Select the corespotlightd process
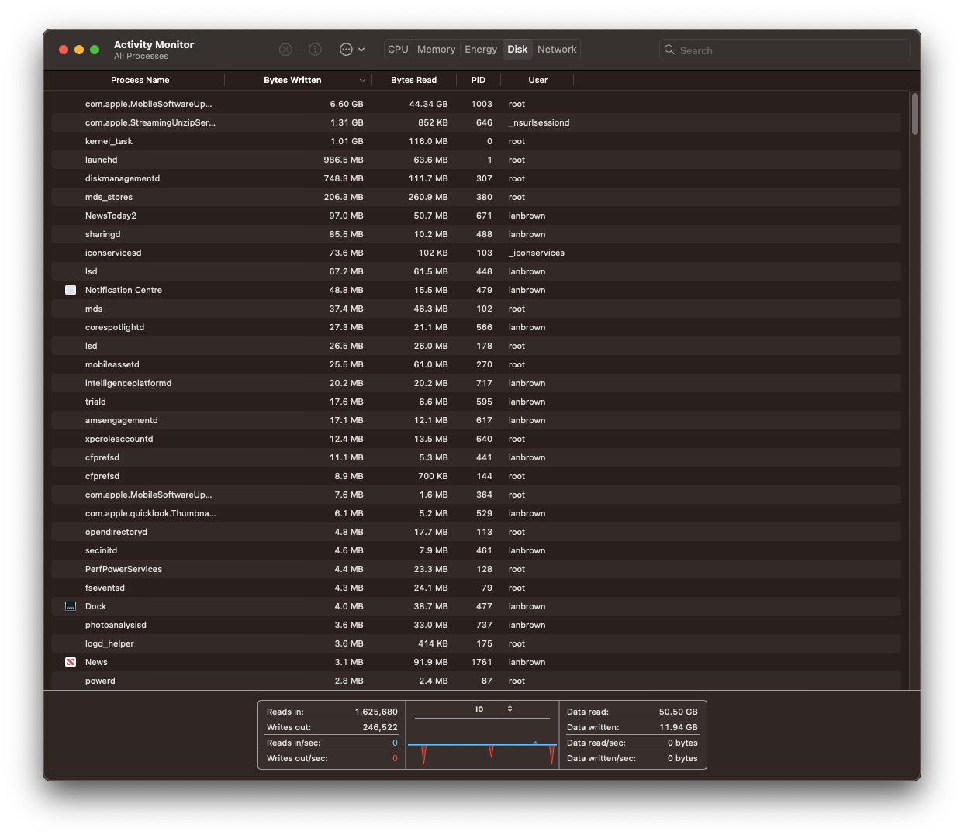Image resolution: width=964 pixels, height=838 pixels. pos(476,327)
